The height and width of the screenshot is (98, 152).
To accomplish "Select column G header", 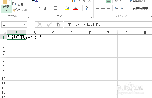I will (126, 33).
